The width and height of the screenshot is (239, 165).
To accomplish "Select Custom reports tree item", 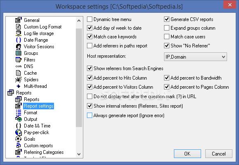I will 38,146.
